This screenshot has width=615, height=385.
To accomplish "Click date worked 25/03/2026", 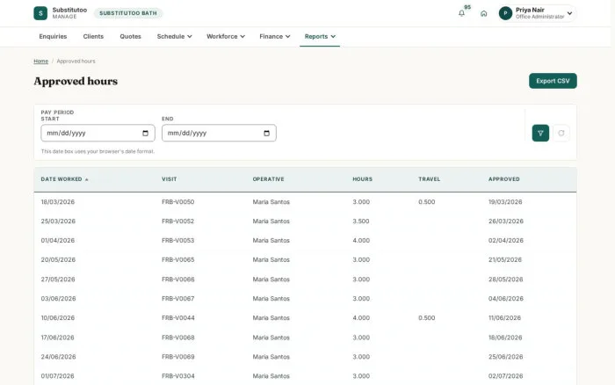I will (58, 221).
